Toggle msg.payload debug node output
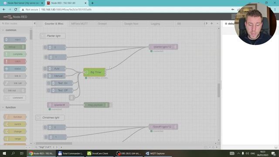Viewport: 279px width, 157px height. [x=111, y=105]
